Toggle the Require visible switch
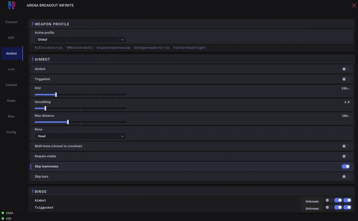 tap(346, 156)
